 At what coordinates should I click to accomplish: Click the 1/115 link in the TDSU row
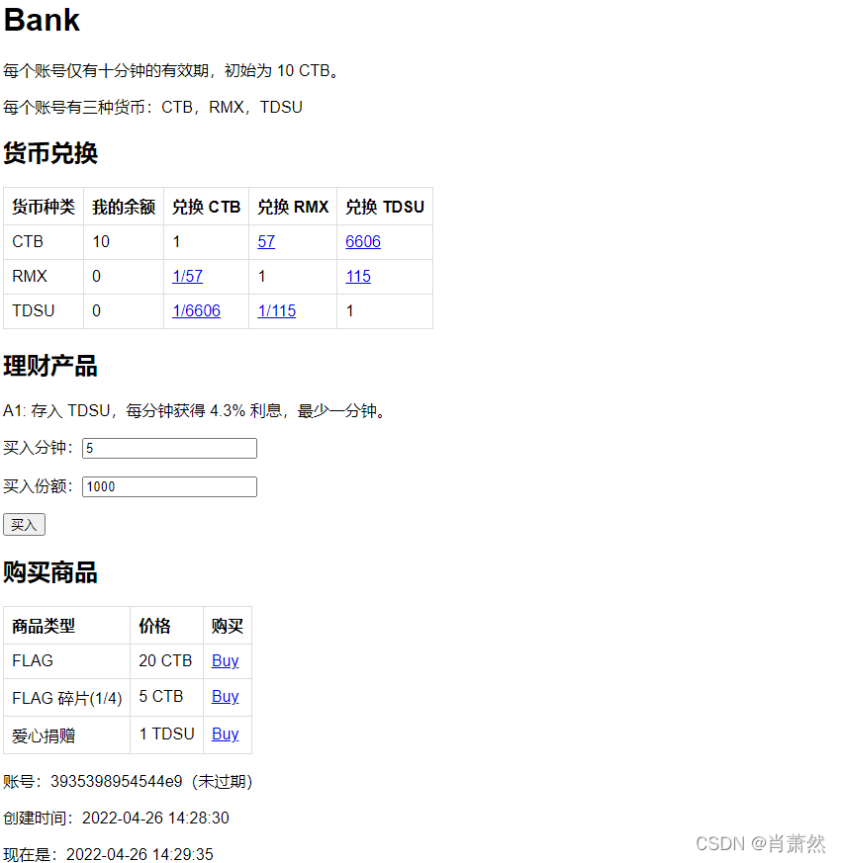[x=276, y=311]
